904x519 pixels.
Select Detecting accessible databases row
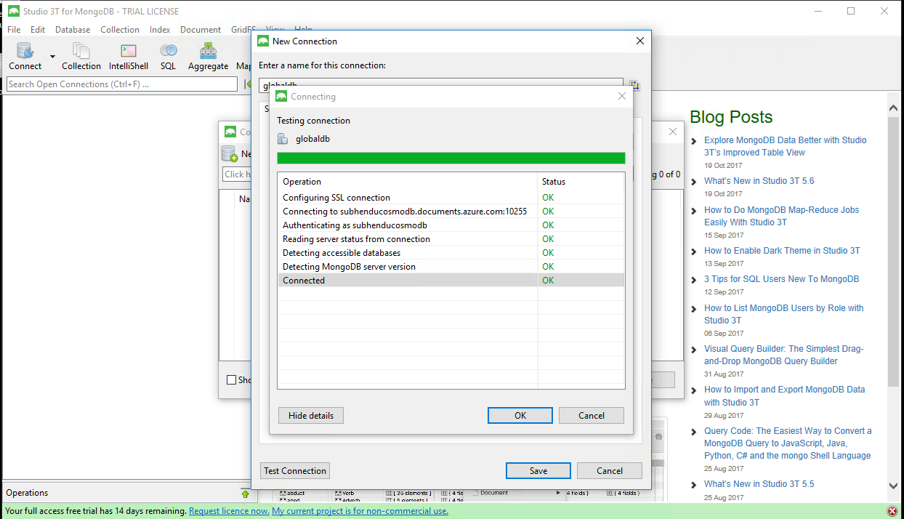click(x=451, y=253)
